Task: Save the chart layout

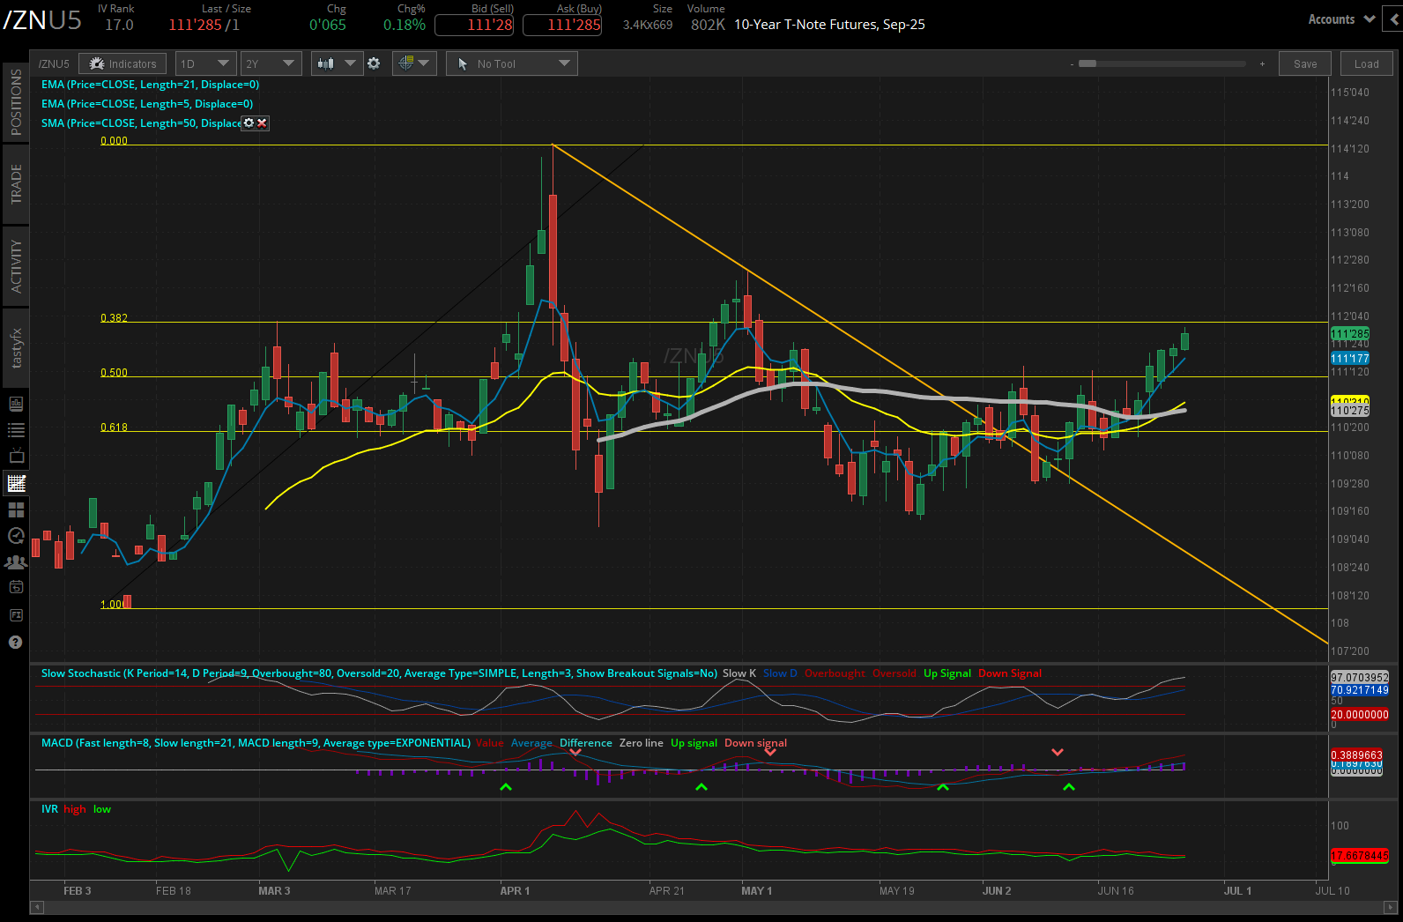Action: point(1305,63)
